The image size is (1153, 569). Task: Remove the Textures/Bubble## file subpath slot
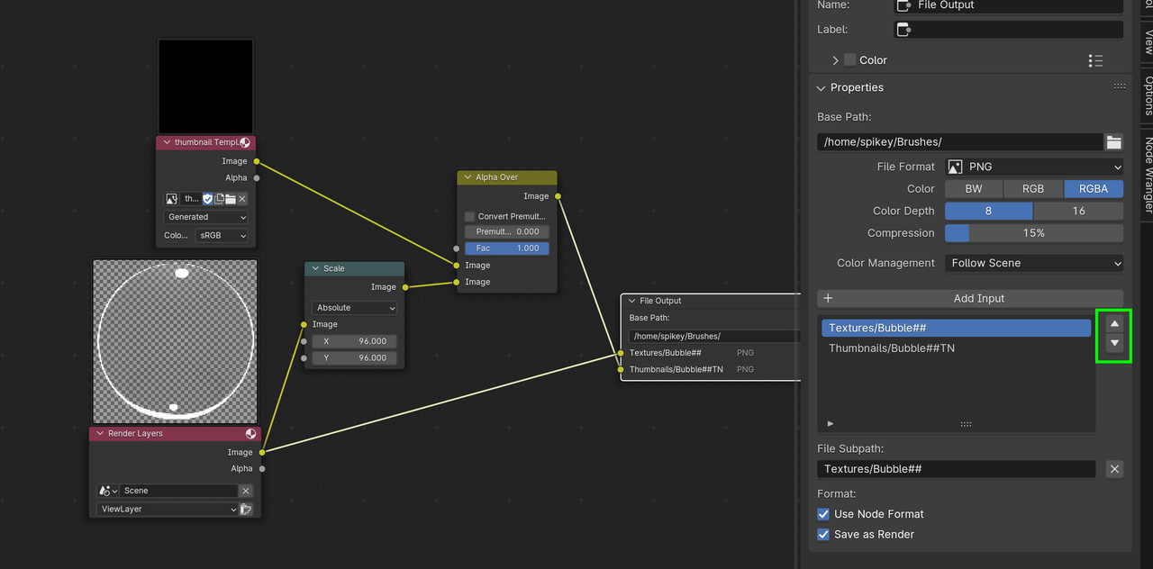[1114, 469]
